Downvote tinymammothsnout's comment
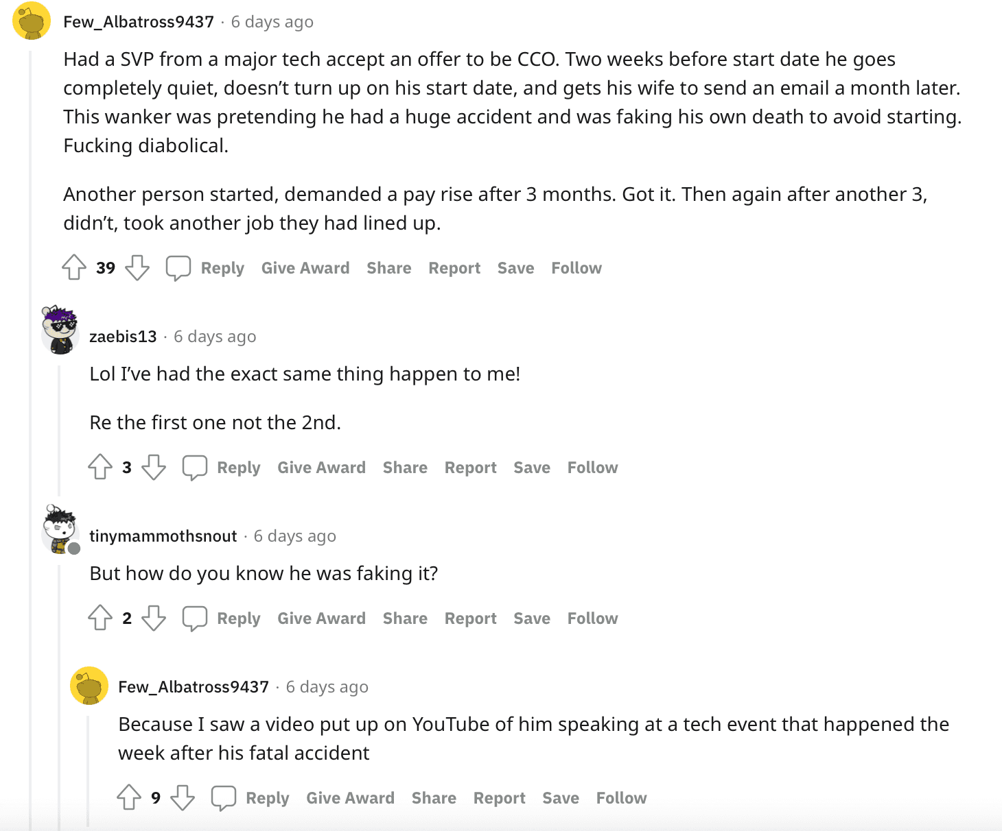Viewport: 1002px width, 831px height. tap(154, 618)
